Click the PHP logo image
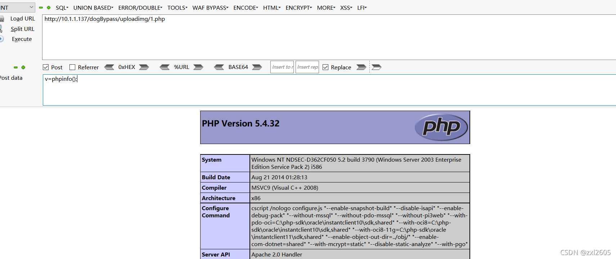 441,127
